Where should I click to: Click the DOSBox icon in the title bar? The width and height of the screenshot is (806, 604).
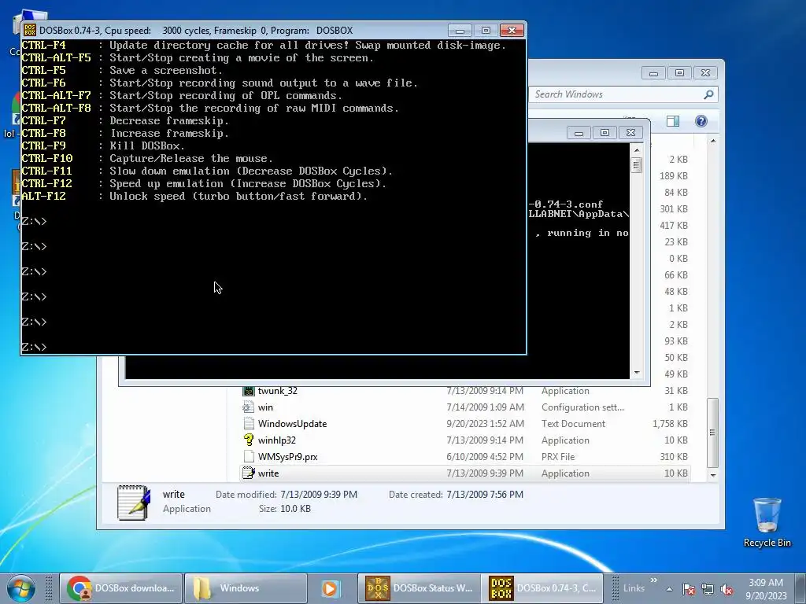click(30, 31)
